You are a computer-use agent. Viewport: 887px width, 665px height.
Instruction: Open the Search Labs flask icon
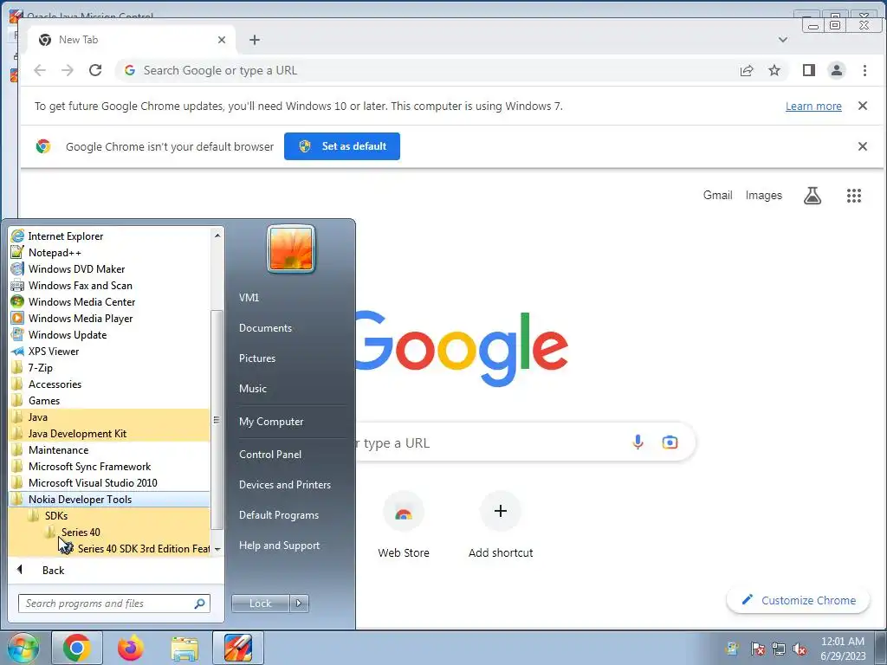(x=813, y=196)
